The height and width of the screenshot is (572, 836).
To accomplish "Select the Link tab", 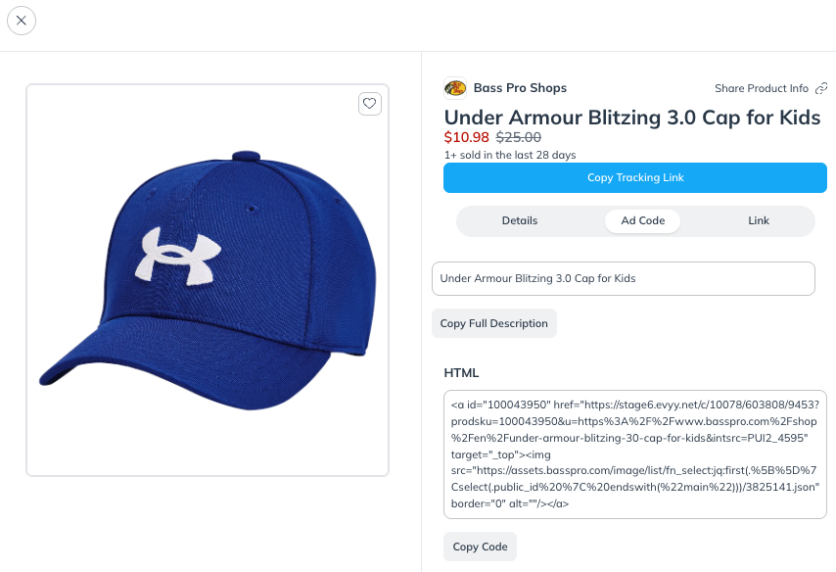I will point(759,220).
